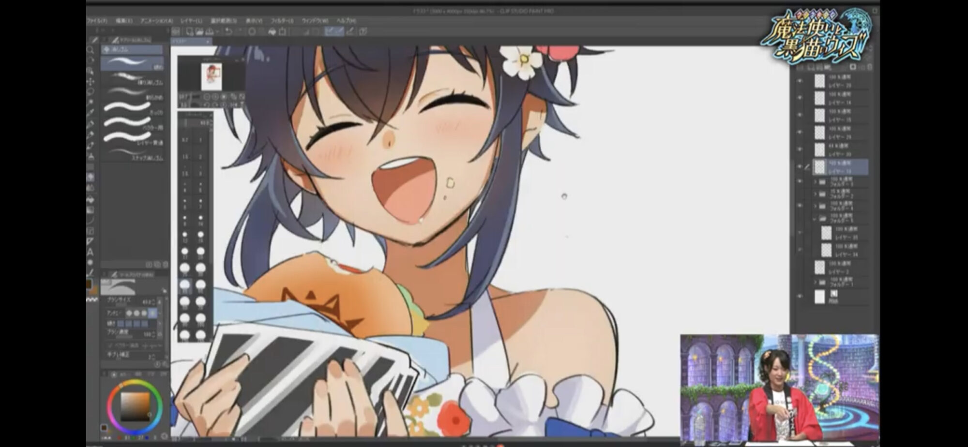The height and width of the screenshot is (447, 968).
Task: Select the Fill bucket tool
Action: pyautogui.click(x=91, y=198)
